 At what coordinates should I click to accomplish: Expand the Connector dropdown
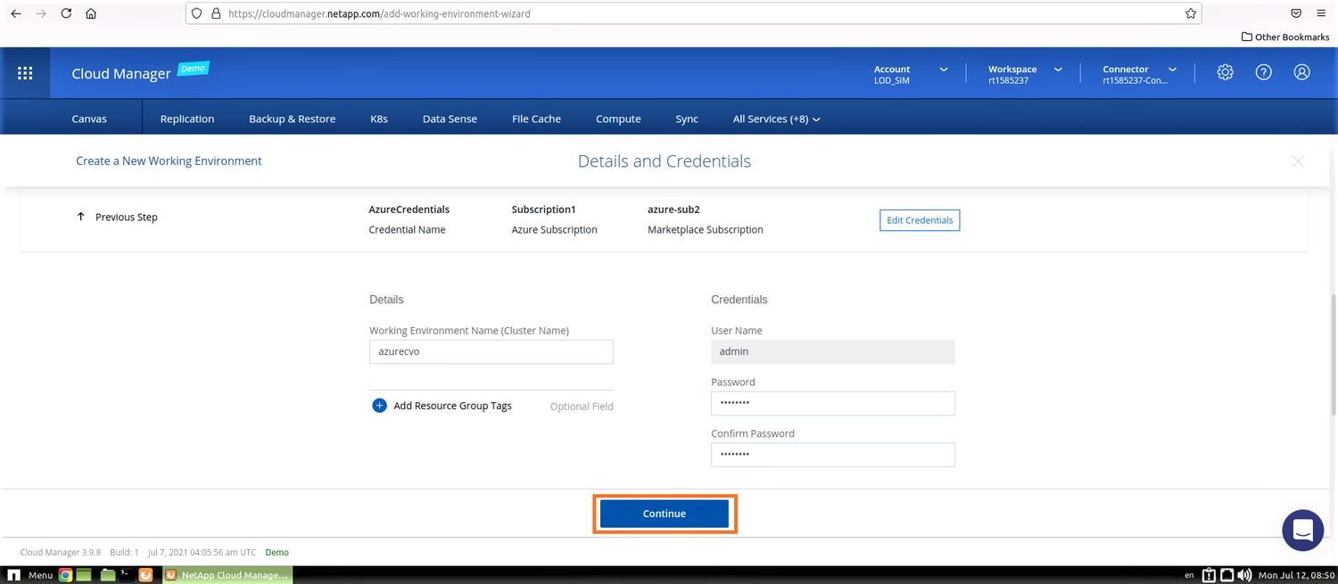point(1172,70)
